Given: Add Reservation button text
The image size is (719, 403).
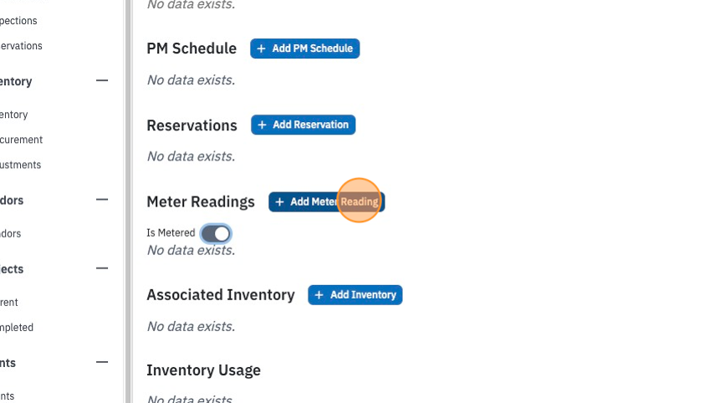Looking at the screenshot, I should 310,125.
